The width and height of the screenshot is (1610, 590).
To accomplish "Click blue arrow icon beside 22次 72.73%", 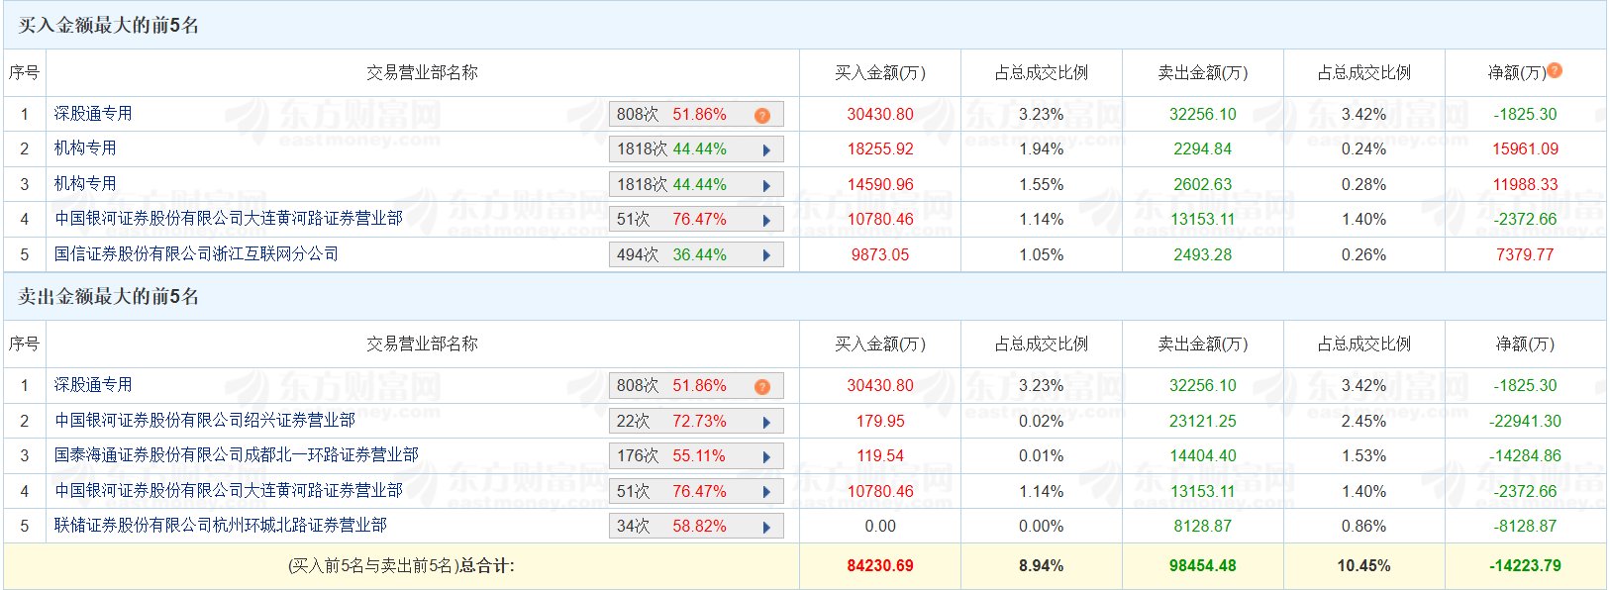I will coord(766,423).
